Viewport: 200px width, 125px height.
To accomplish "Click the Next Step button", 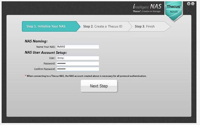I will 99,86.
